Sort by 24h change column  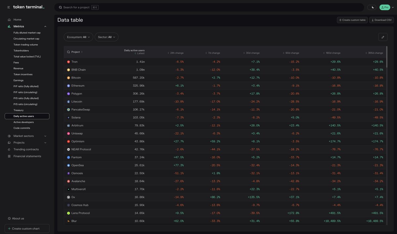coord(175,53)
